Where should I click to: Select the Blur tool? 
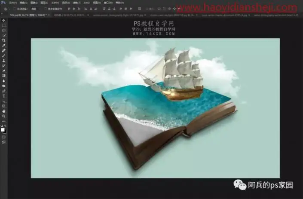(x=4, y=81)
